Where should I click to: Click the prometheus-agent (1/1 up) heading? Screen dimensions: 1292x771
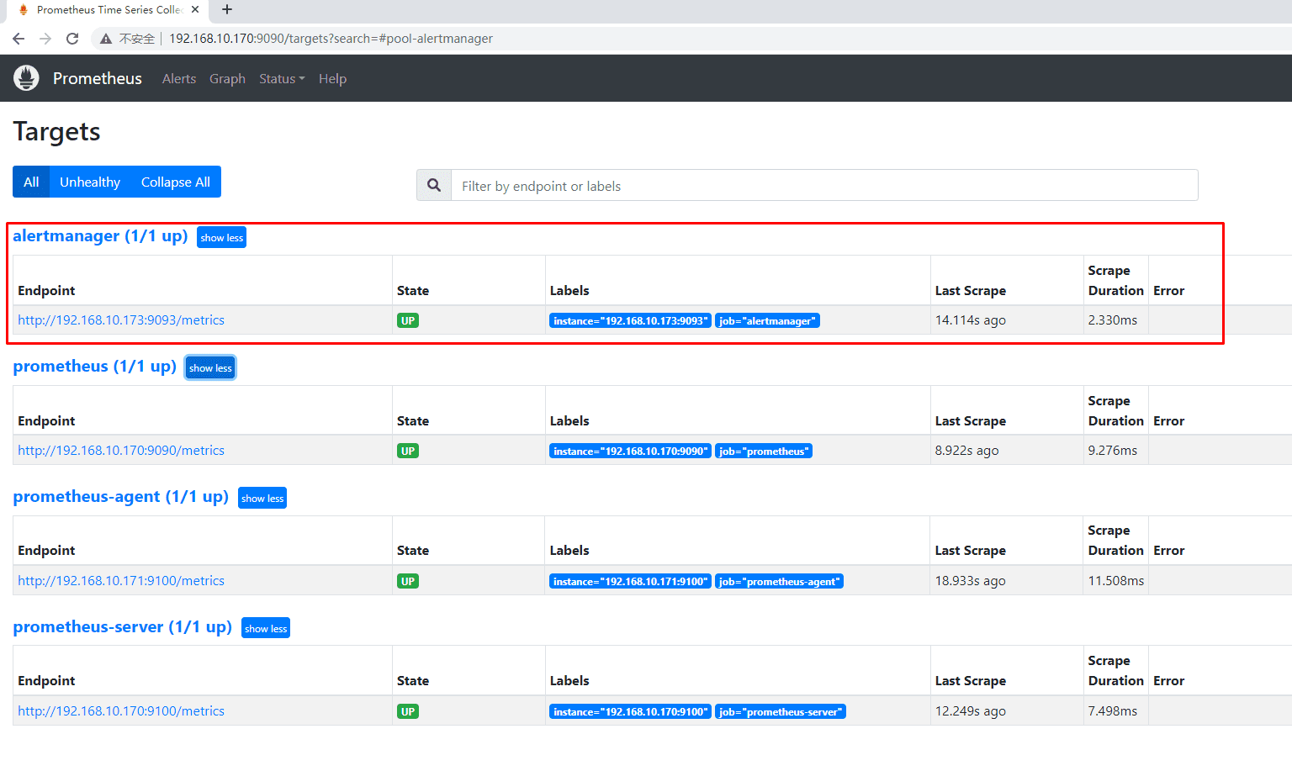pyautogui.click(x=121, y=497)
